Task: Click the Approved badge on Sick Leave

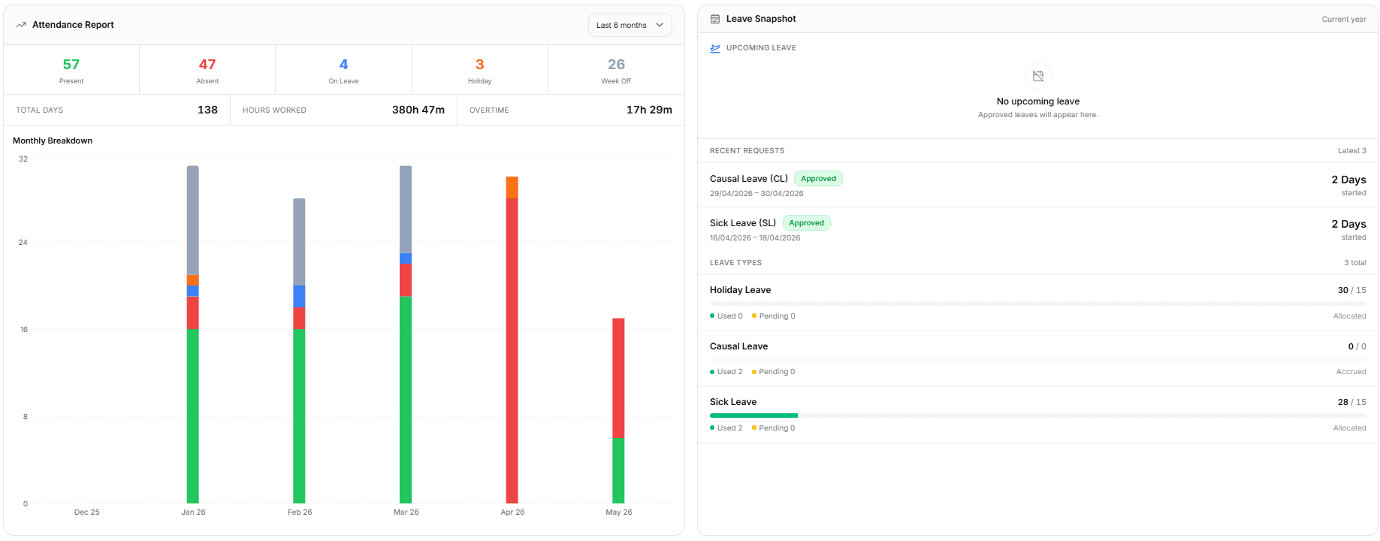Action: 806,223
